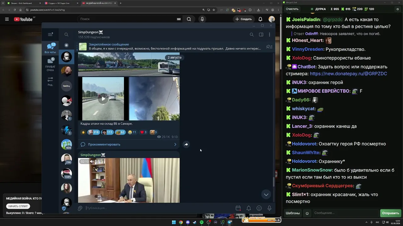Viewport: 403px width, 226px height.
Task: Unpin list via the pinned messages icon
Action: pos(269,47)
